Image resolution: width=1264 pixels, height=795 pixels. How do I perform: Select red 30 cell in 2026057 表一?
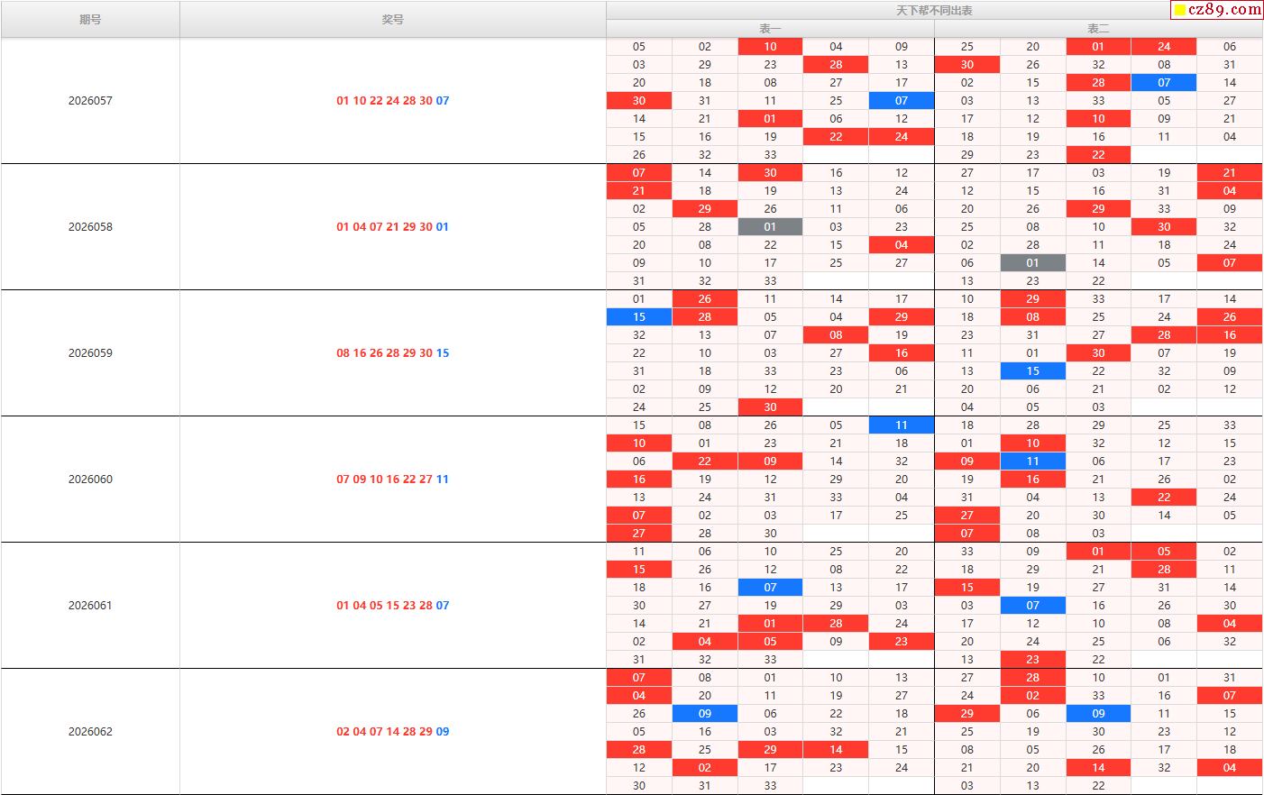(639, 101)
